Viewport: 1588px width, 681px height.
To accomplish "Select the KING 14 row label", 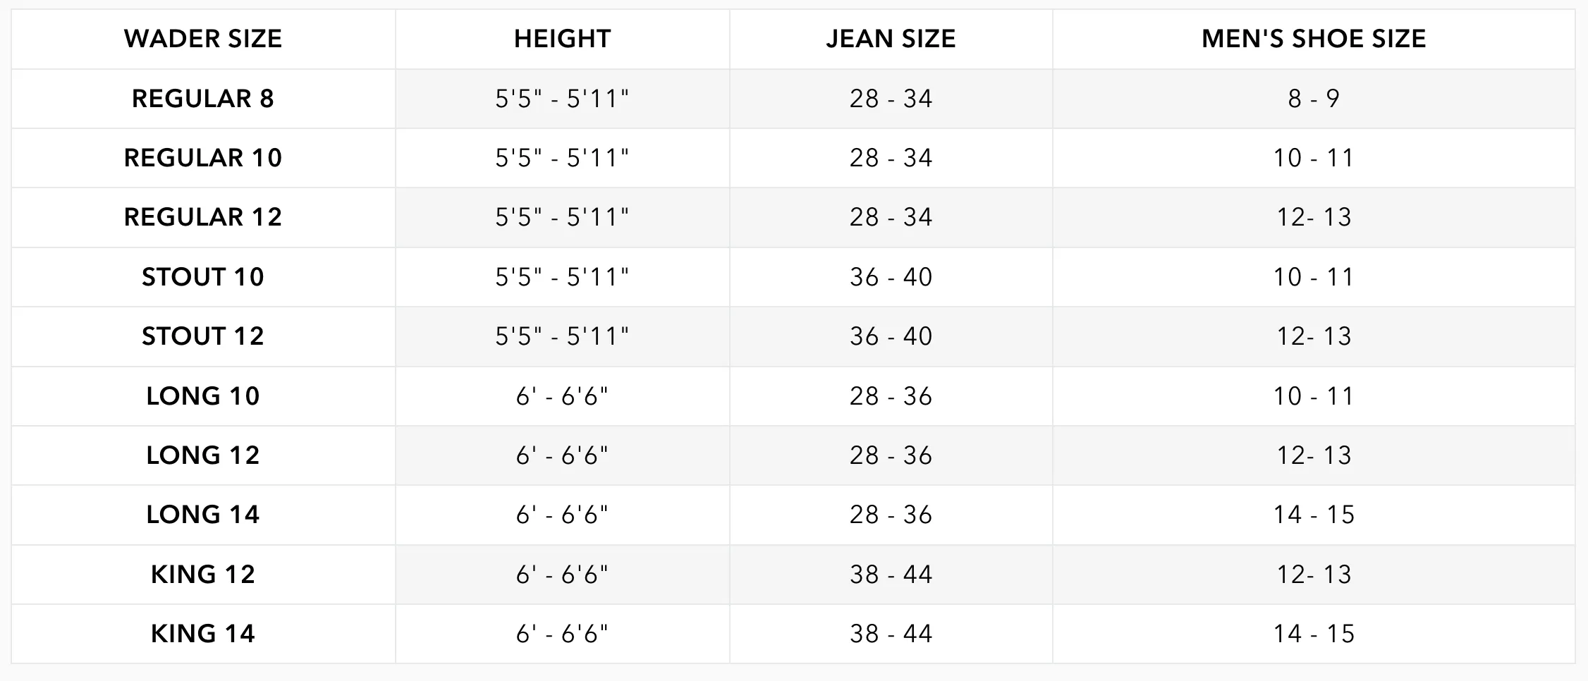I will click(203, 634).
